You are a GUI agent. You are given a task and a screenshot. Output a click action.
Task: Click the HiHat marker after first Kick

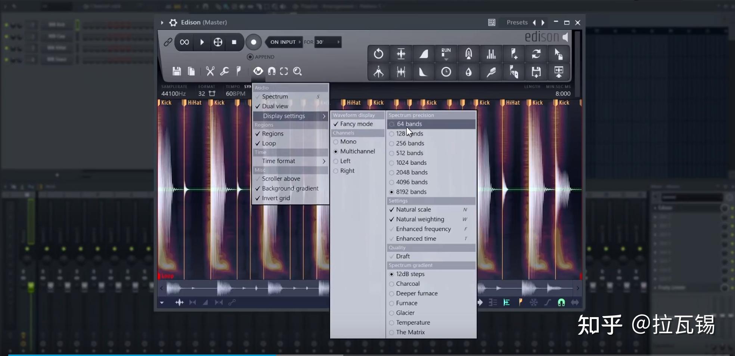coord(192,103)
